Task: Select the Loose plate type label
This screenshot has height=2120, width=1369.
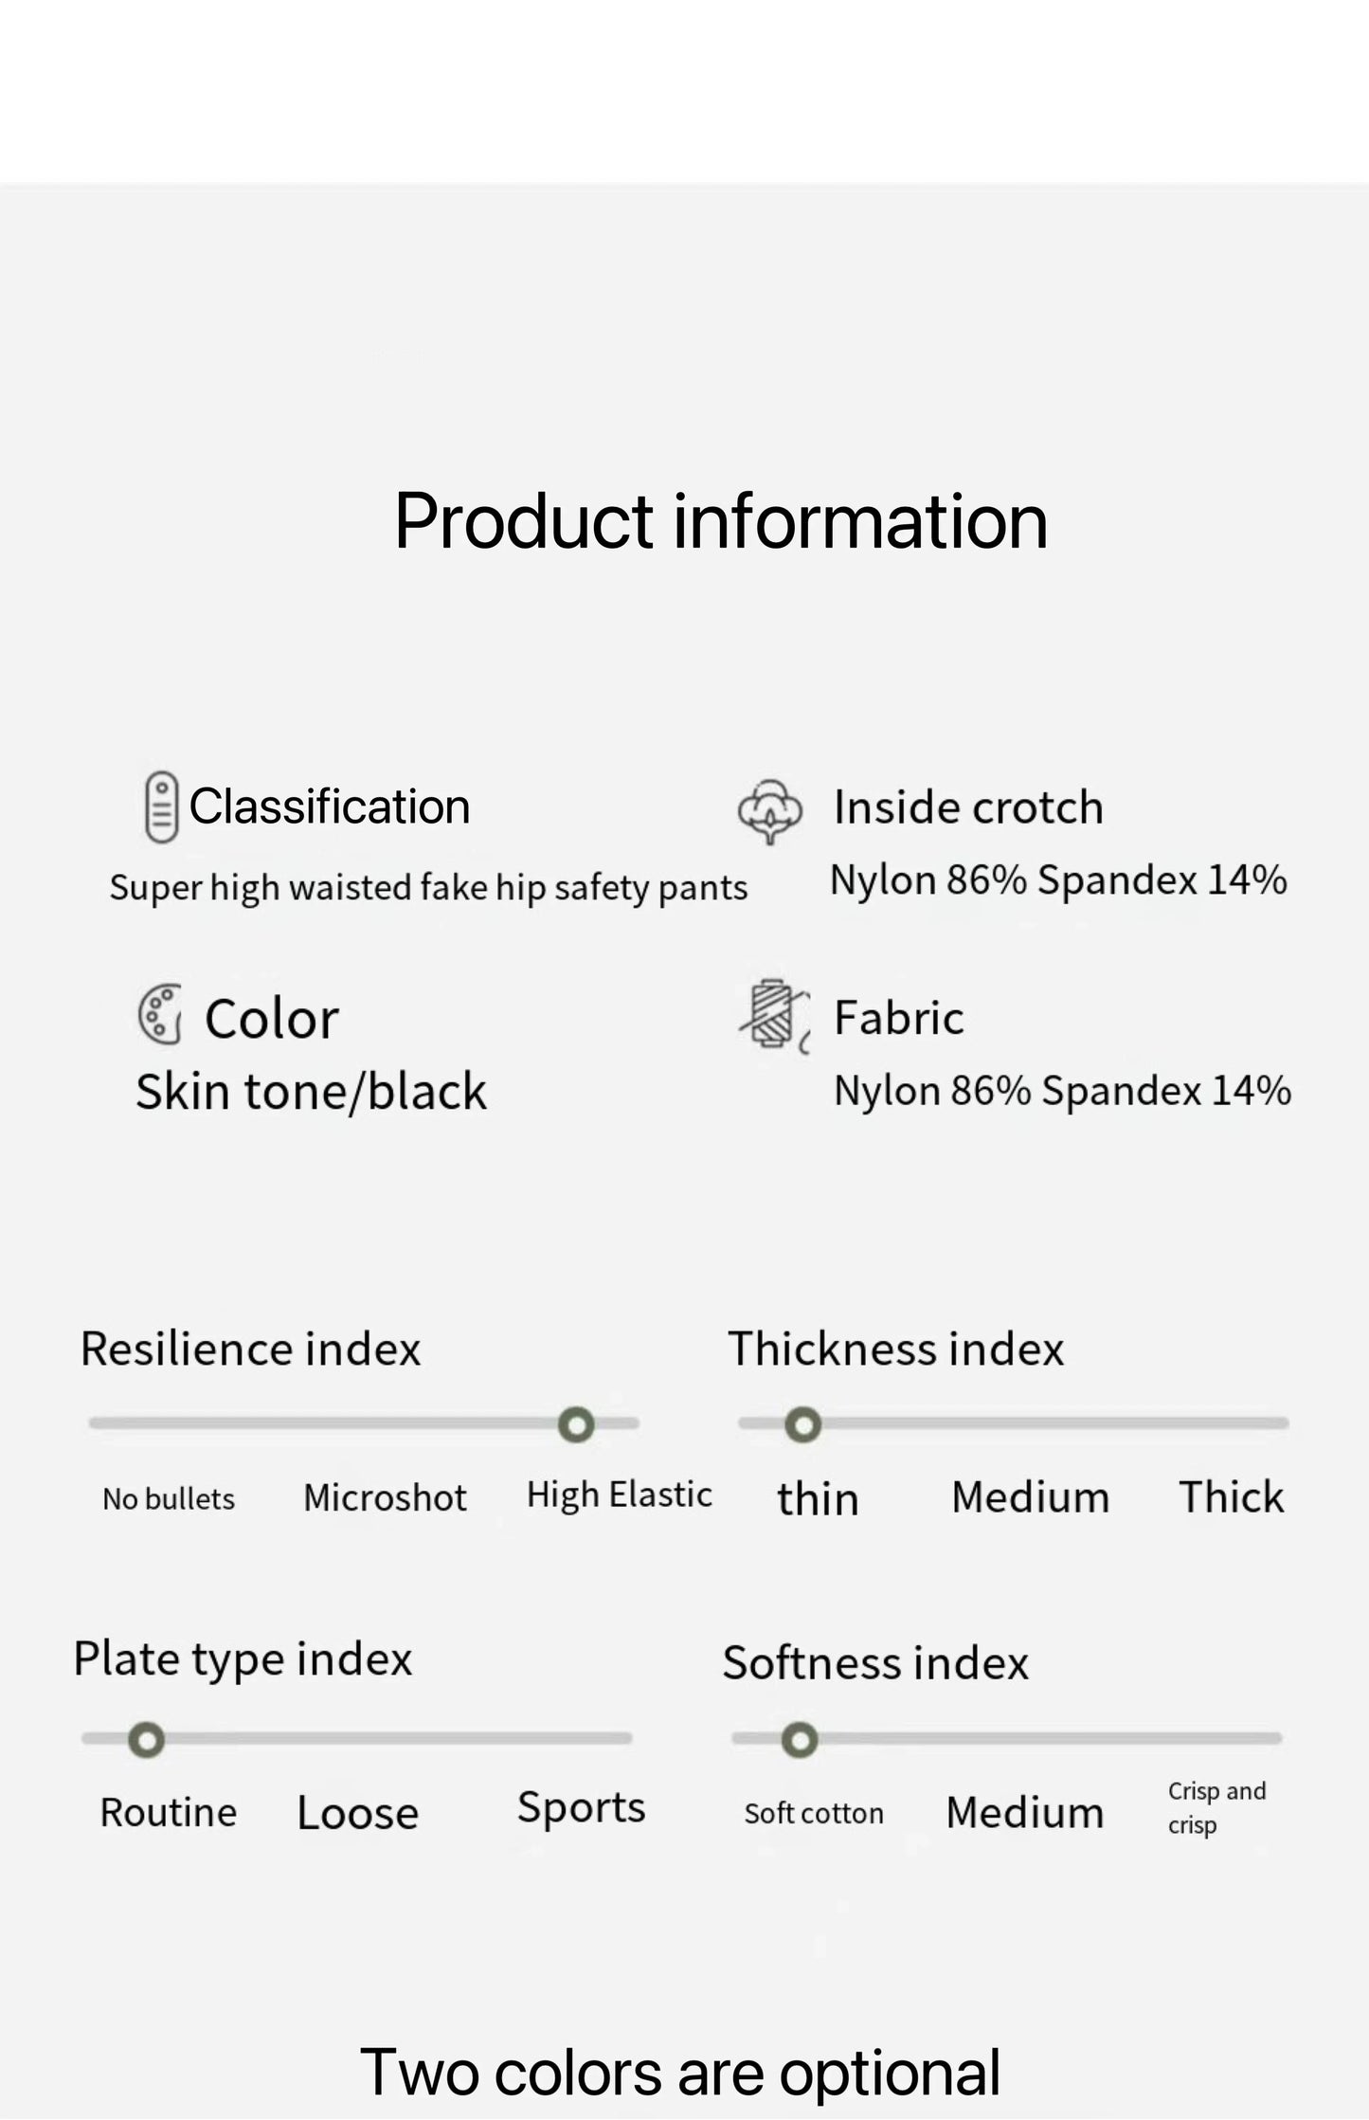Action: [x=357, y=1813]
